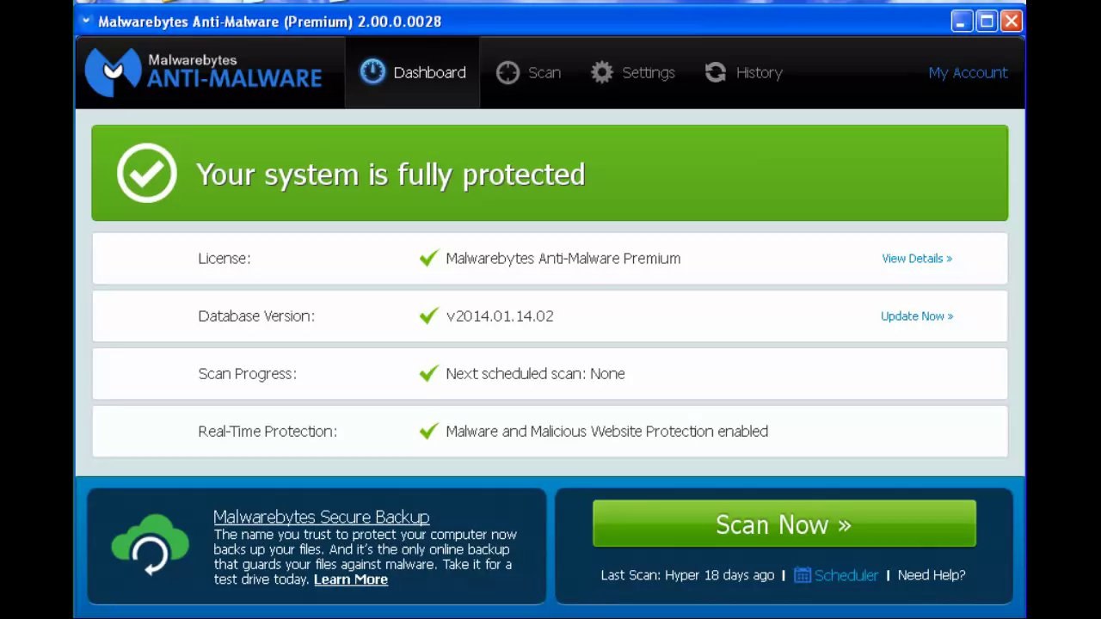Switch to the Dashboard tab

coord(412,72)
